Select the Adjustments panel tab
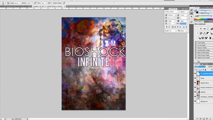This screenshot has height=120, width=213. click(199, 22)
